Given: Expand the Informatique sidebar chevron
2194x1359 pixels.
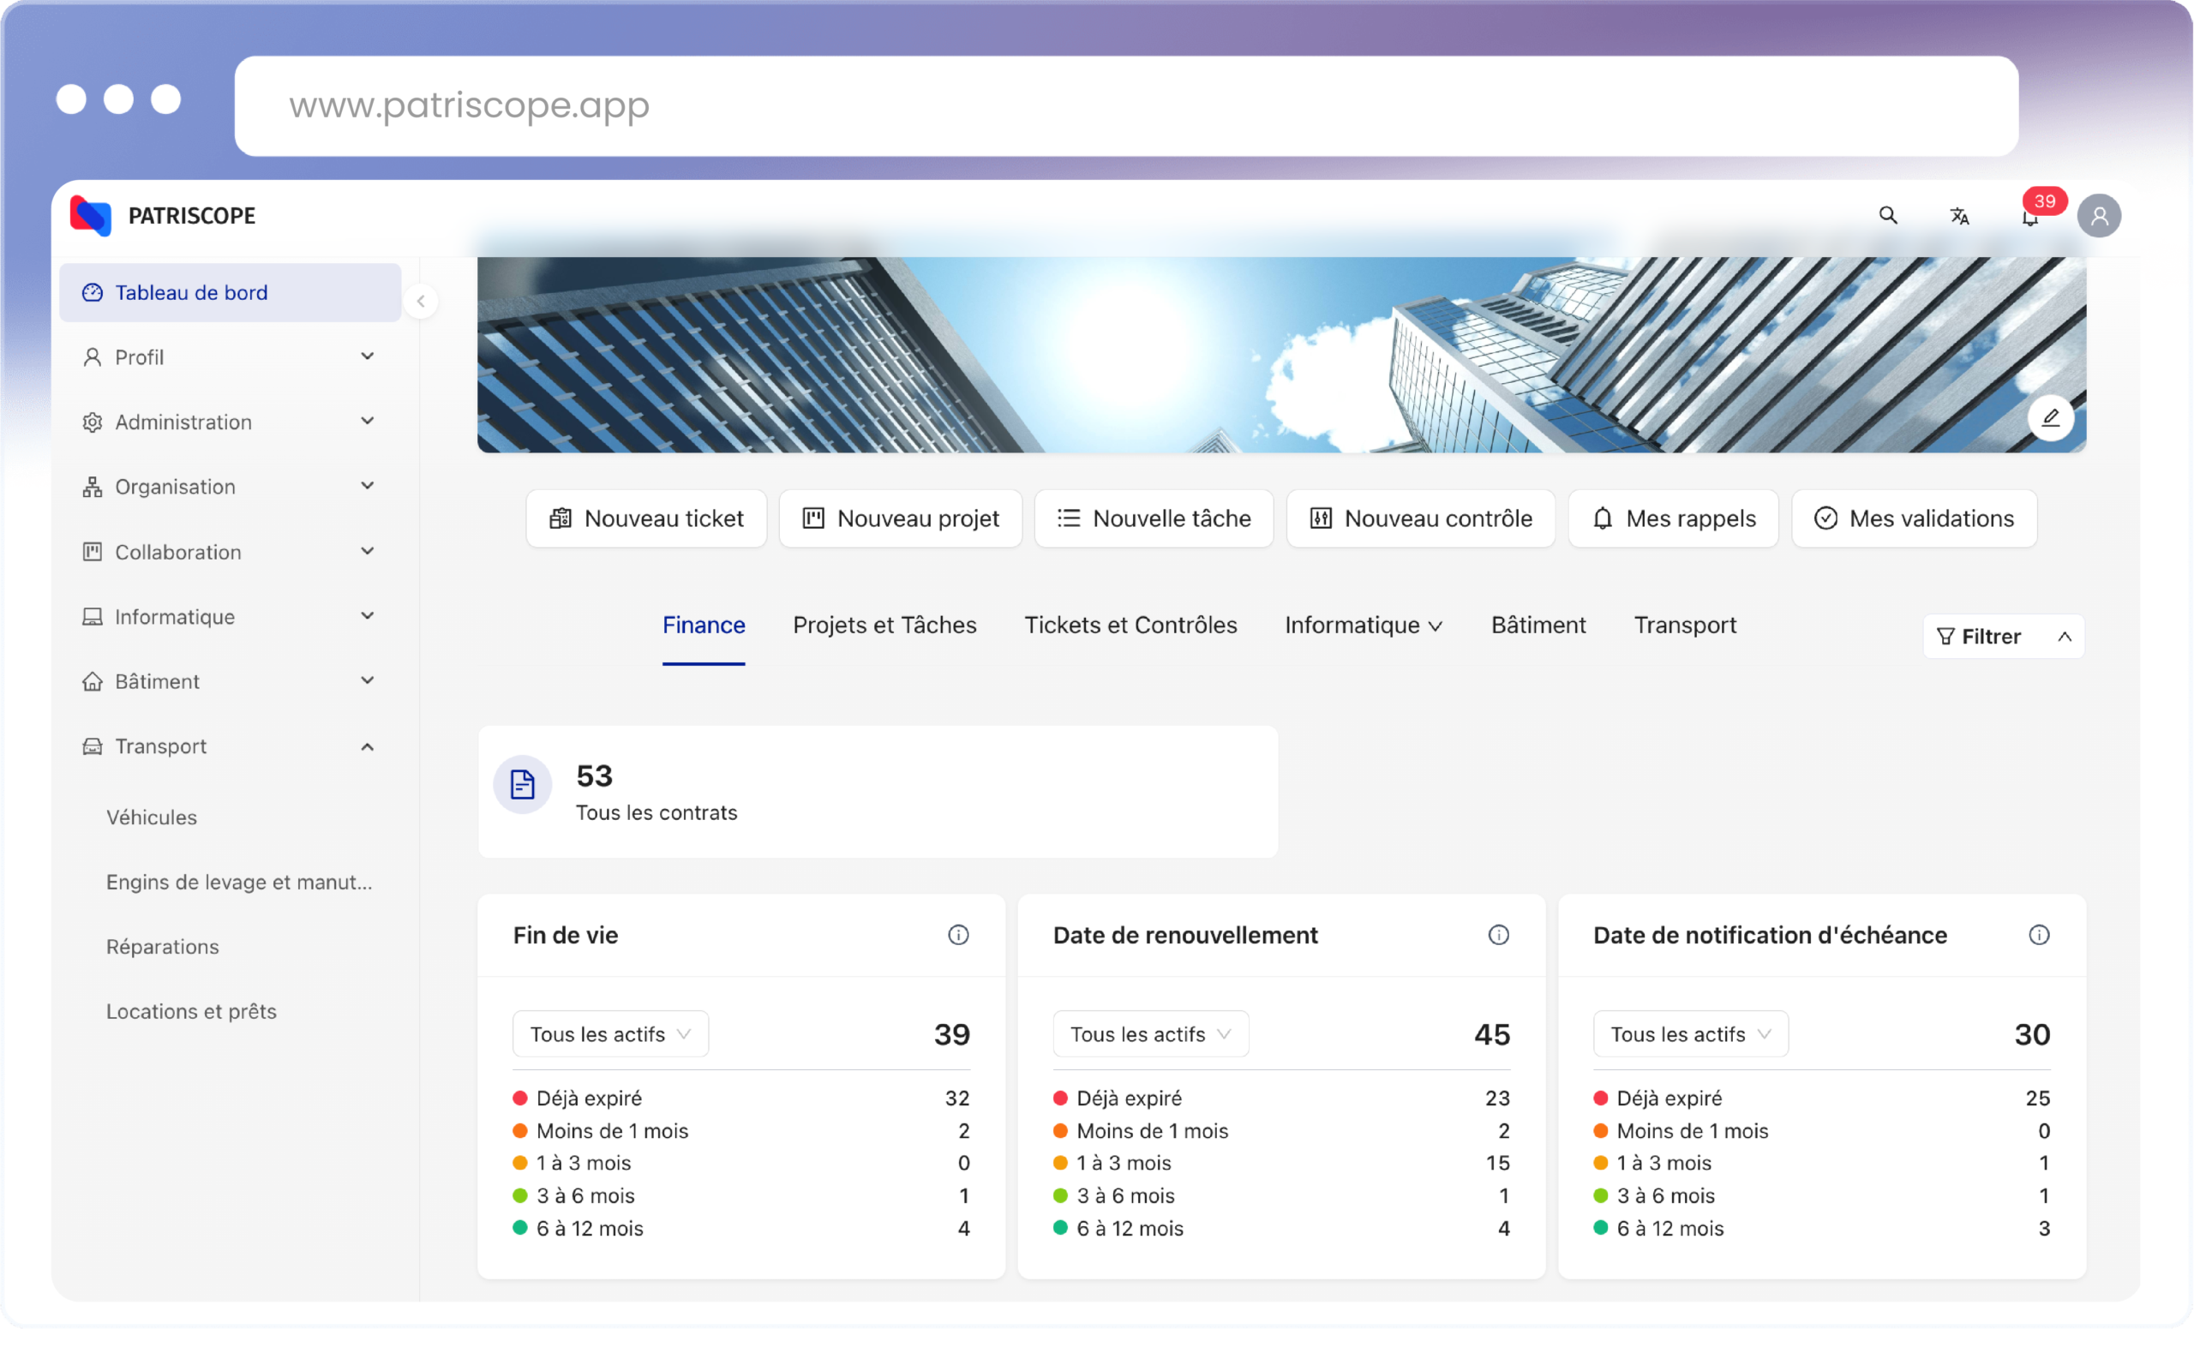Looking at the screenshot, I should coord(367,616).
